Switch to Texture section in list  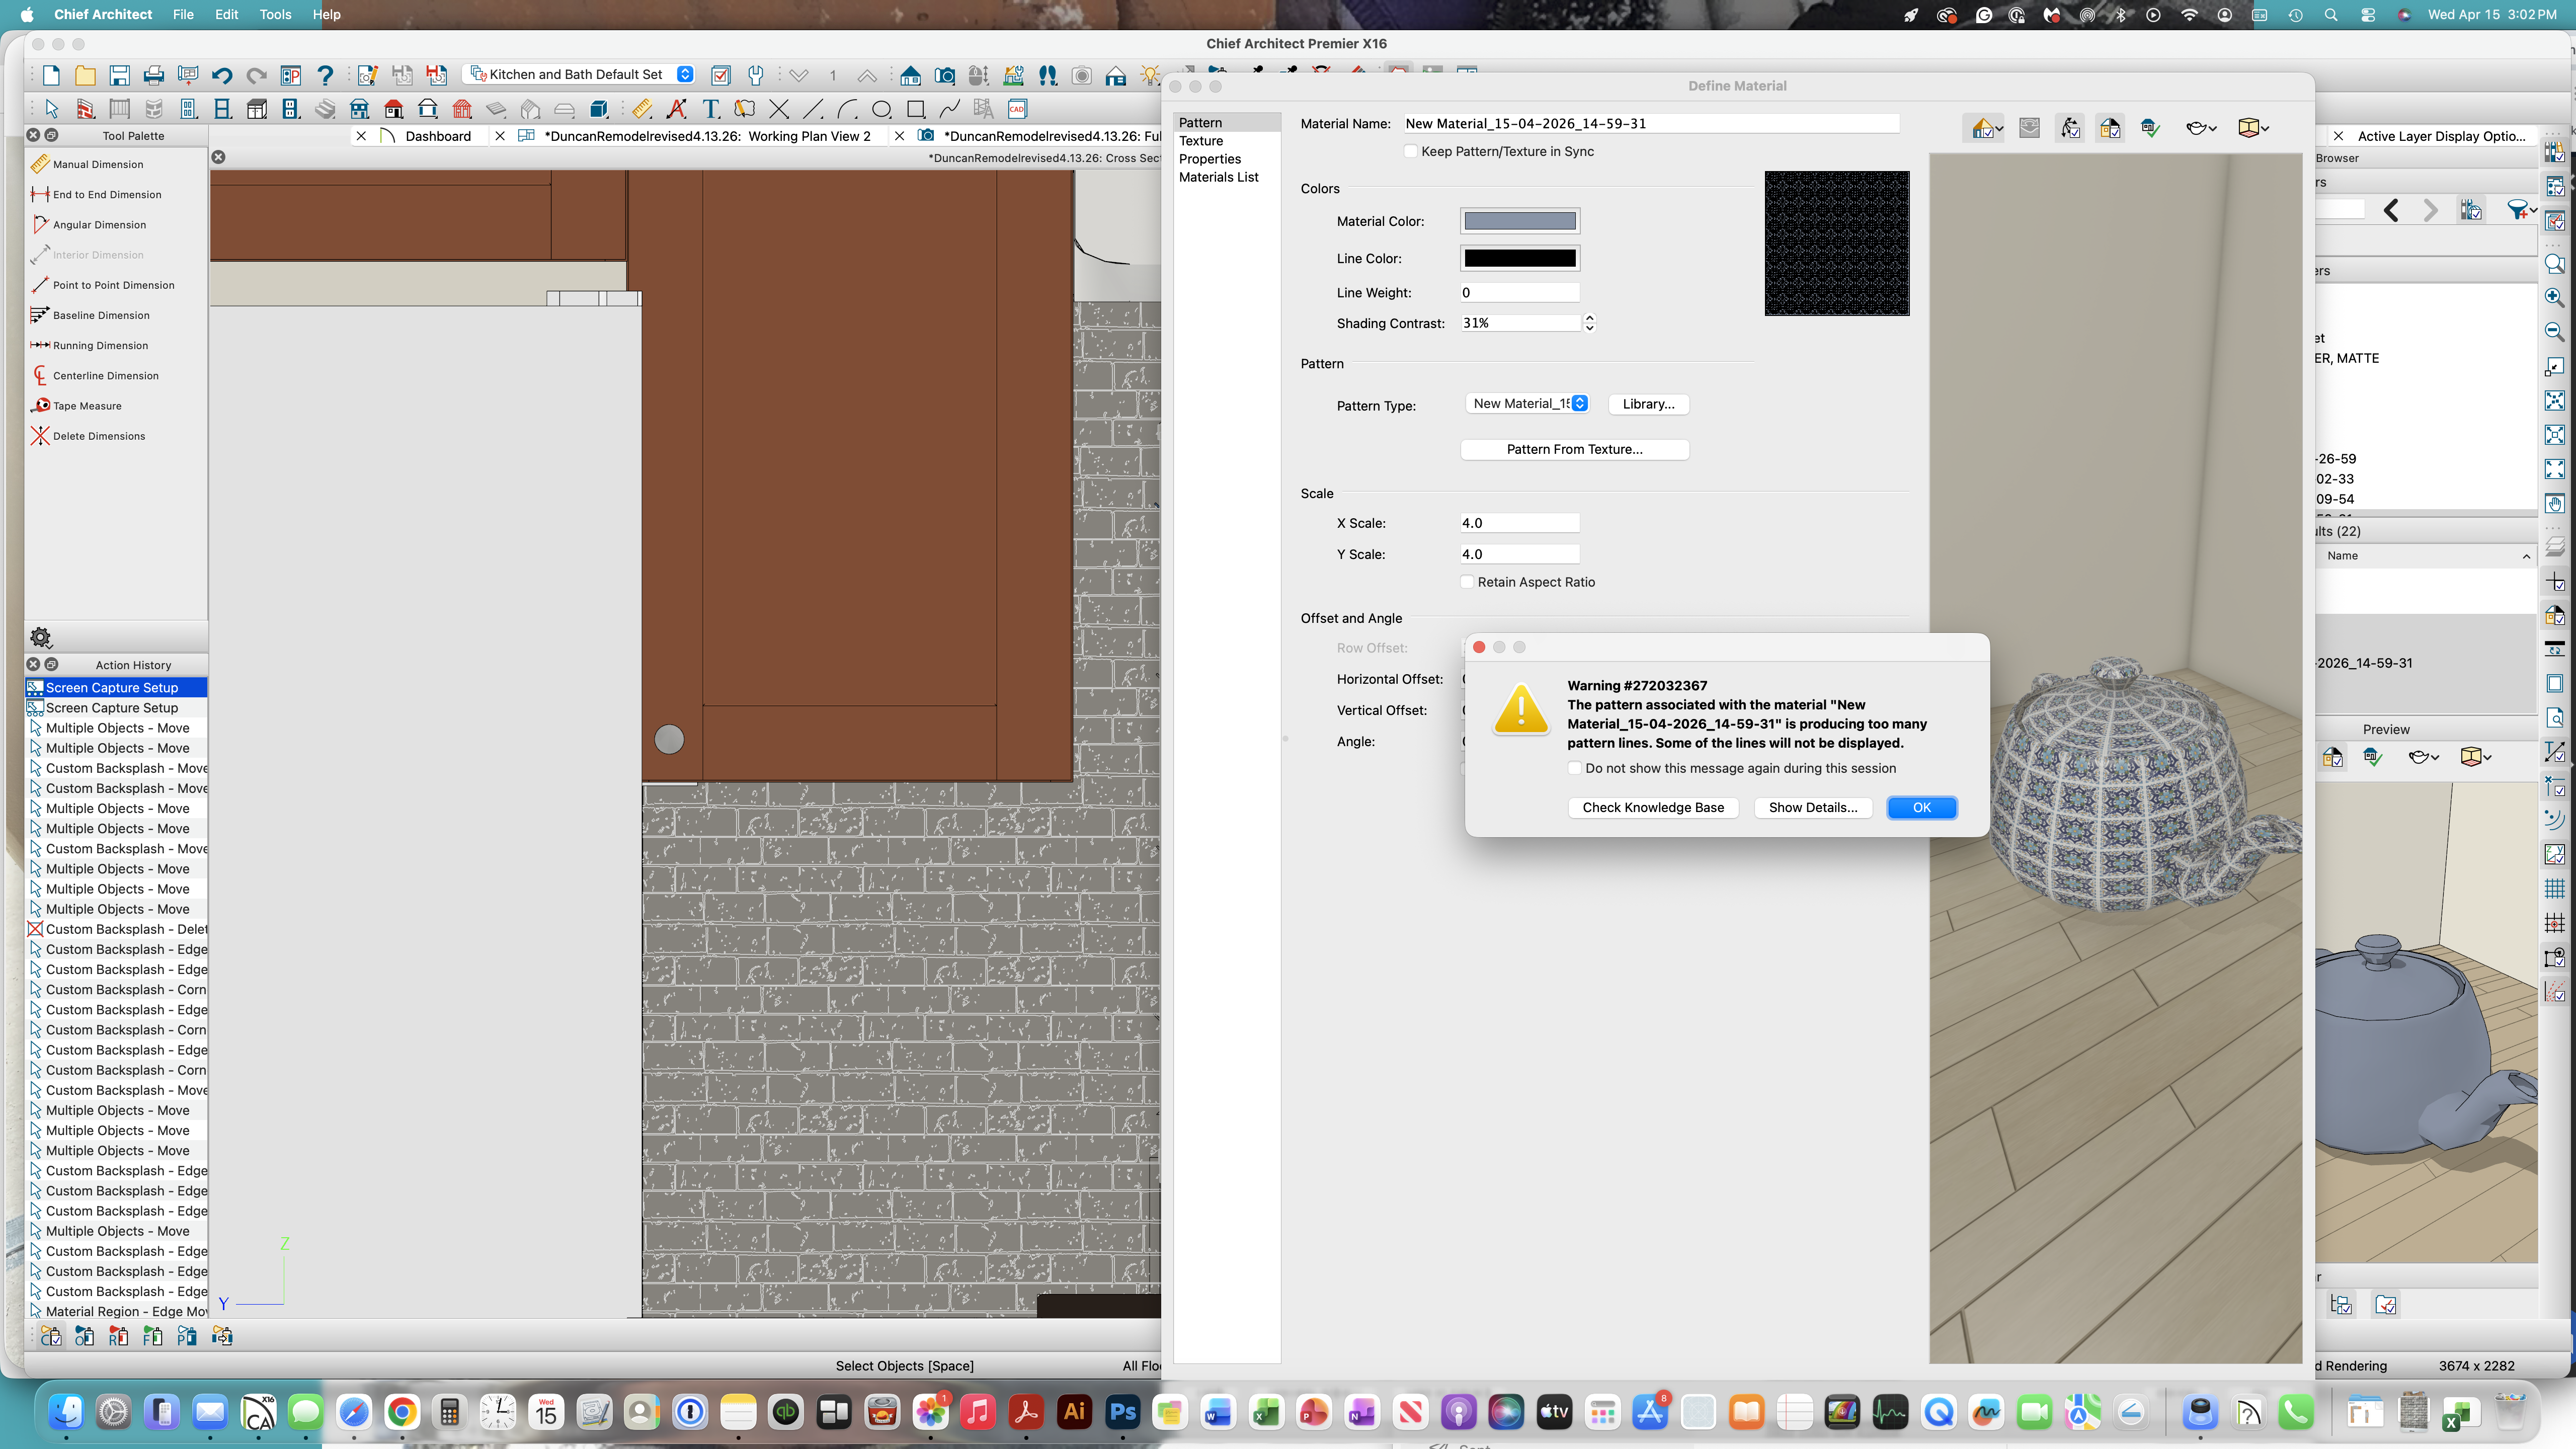(1200, 141)
